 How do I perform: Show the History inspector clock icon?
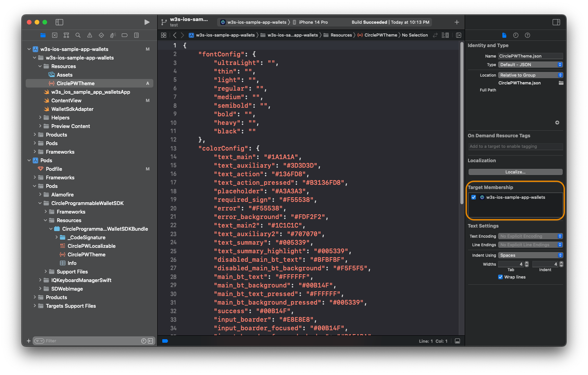(516, 35)
